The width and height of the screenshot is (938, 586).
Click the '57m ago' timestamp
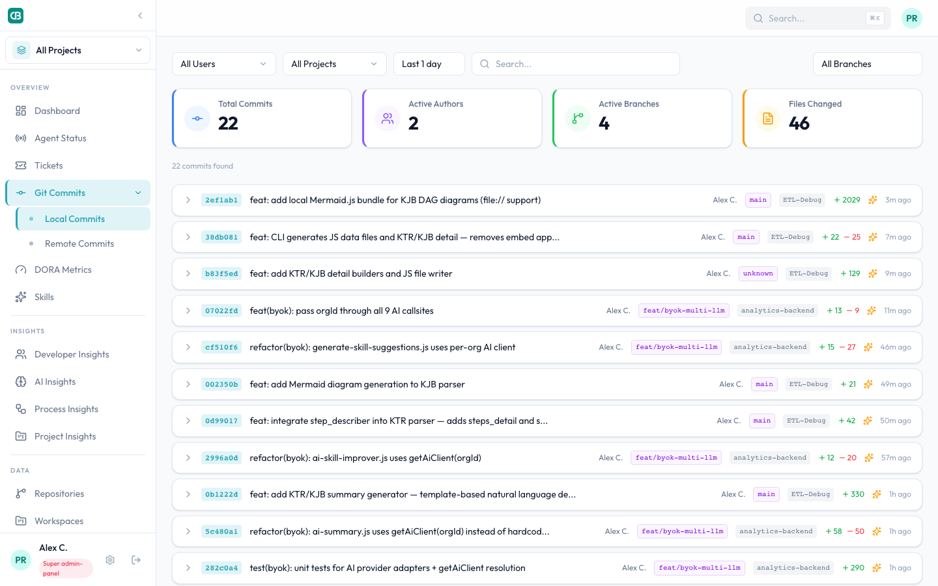point(896,458)
